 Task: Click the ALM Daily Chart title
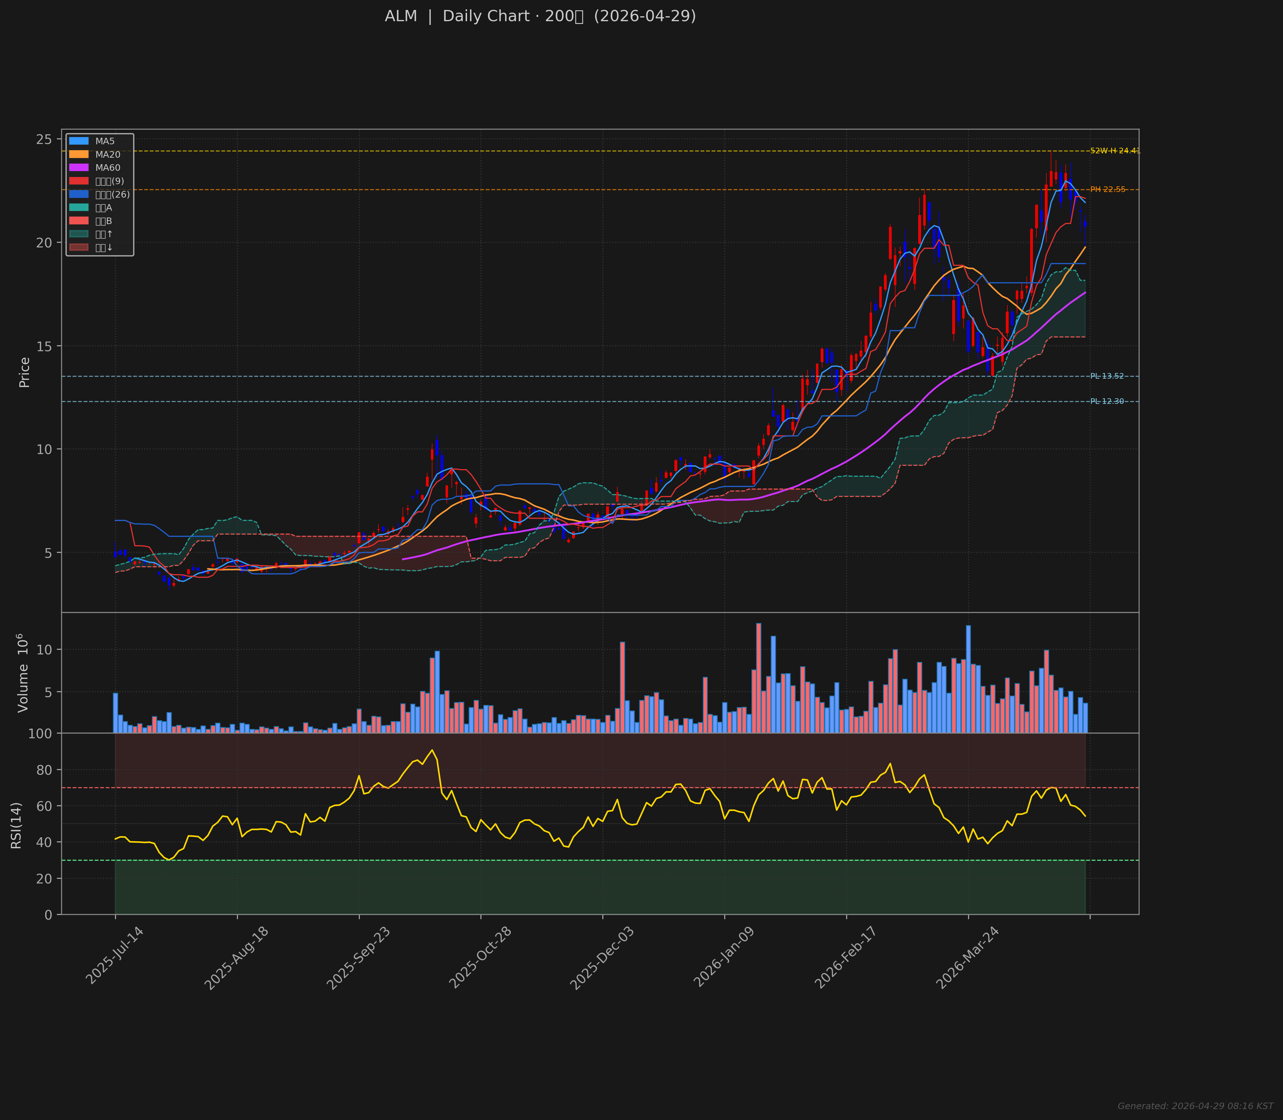[x=540, y=16]
